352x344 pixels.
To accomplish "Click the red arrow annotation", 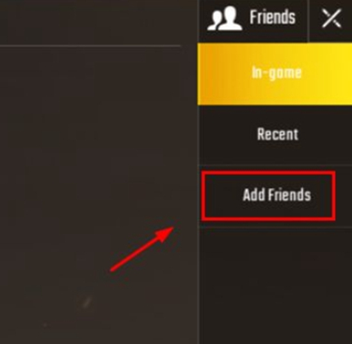I will (142, 249).
